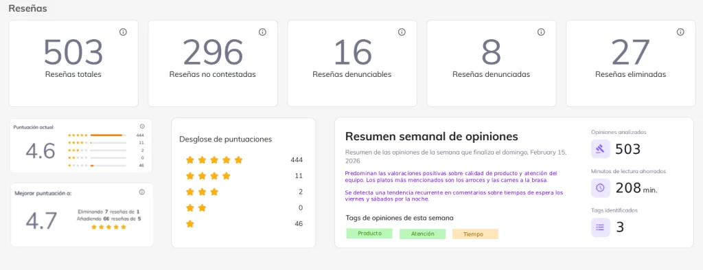
Task: Click the three-star row in Desglose de puntuaciones
Action: [245, 192]
